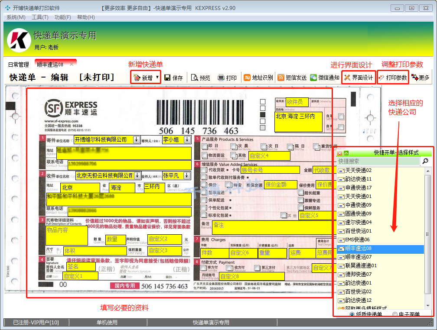Click the 保存 floppy disk icon
437x330 pixels.
pos(167,78)
